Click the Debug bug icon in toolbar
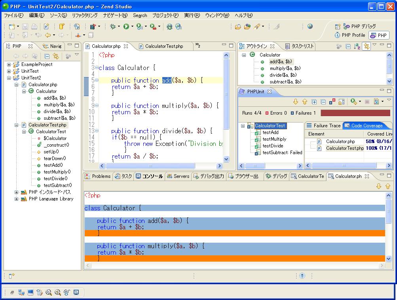397x300 pixels. pyautogui.click(x=113, y=26)
